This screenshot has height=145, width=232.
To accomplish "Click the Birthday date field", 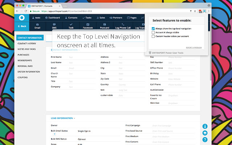I will [x=181, y=74].
